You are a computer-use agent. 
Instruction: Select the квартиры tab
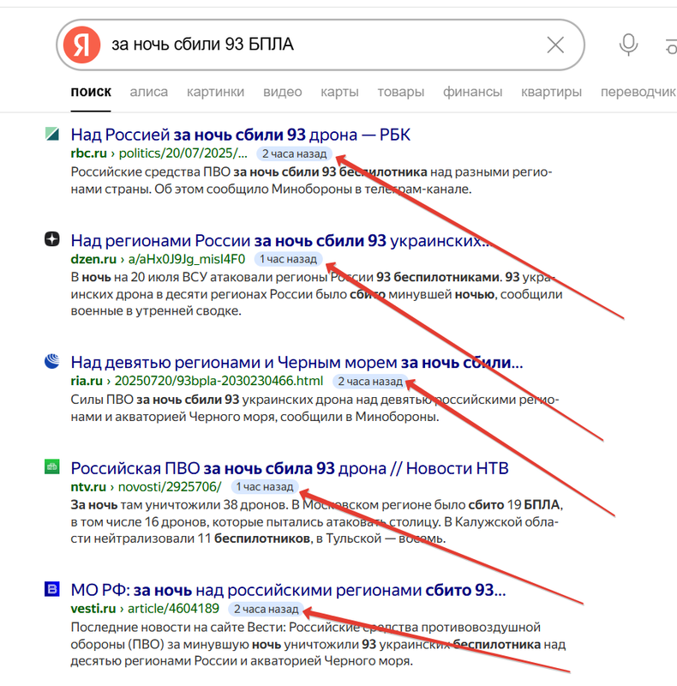(551, 92)
